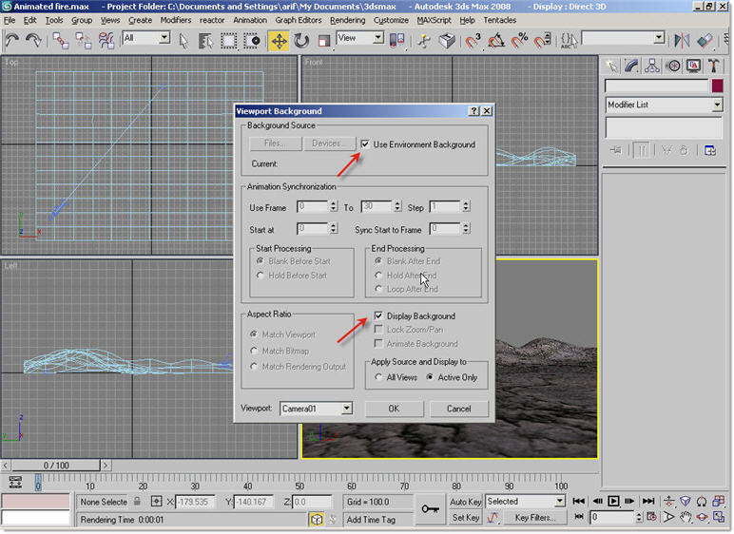The width and height of the screenshot is (734, 534).
Task: Open the Hierarchy command panel tab
Action: [652, 66]
